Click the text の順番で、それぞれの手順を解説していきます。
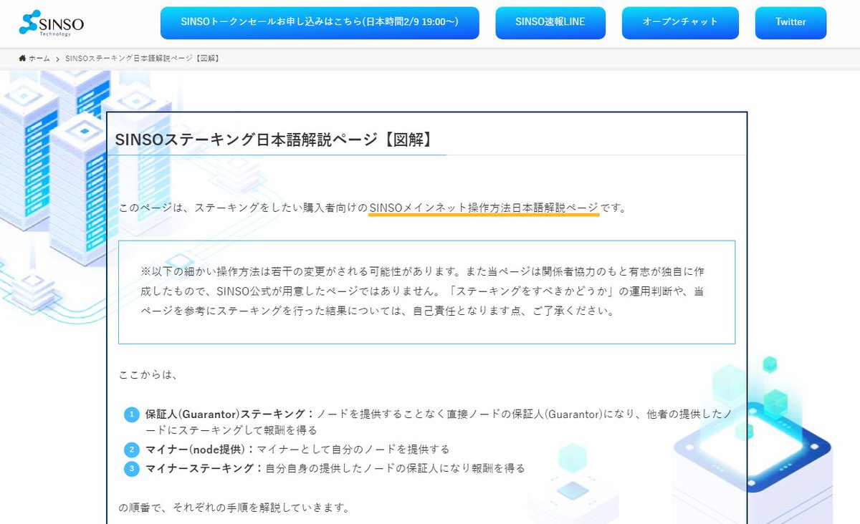The height and width of the screenshot is (524, 860). tap(234, 508)
